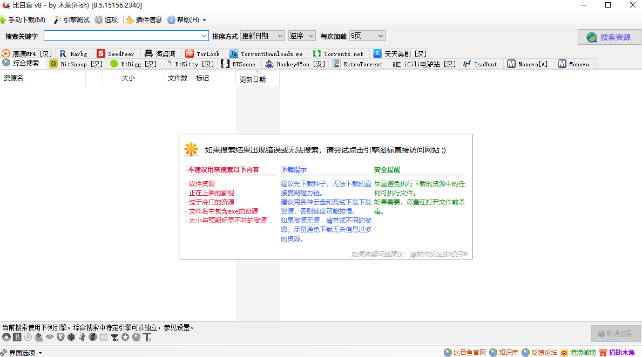Click the gray disc engine icon in the status area
The width and height of the screenshot is (642, 357).
click(x=6, y=337)
